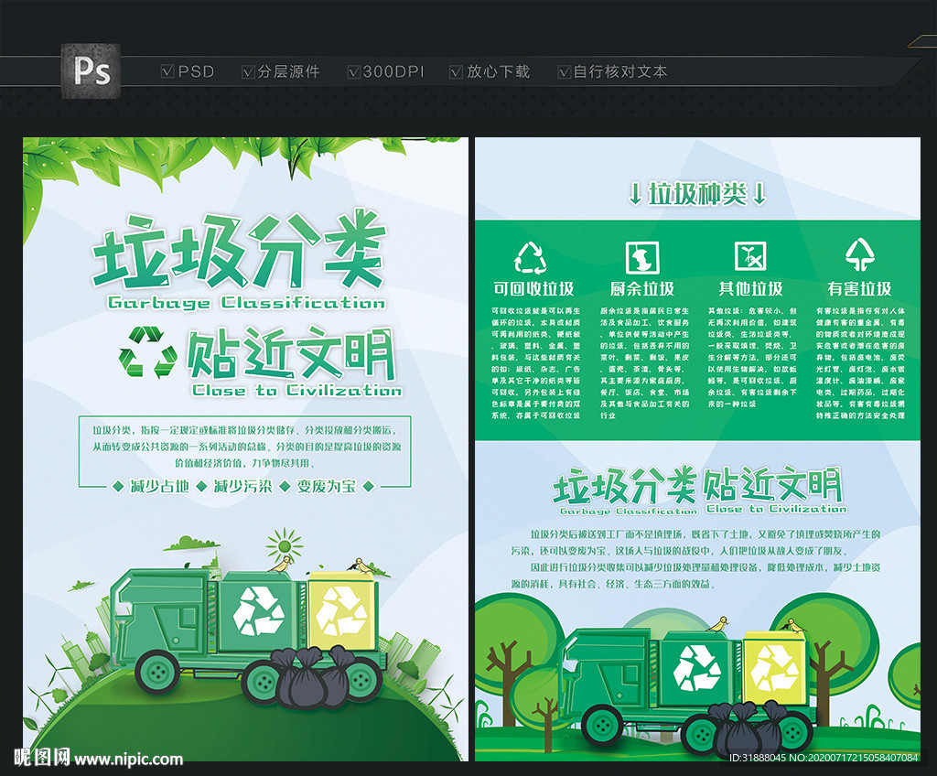Image resolution: width=937 pixels, height=776 pixels.
Task: Toggle the PSD checkbox
Action: (167, 71)
